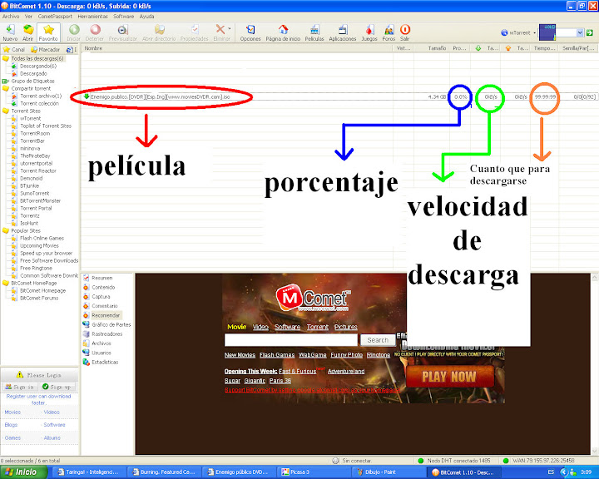
Task: Click the green go arrow beside search box
Action: pos(590,33)
